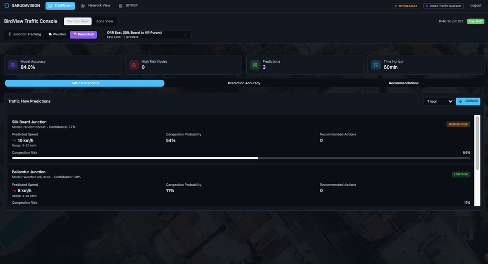
Task: Click the Offline Mode badge
Action: point(406,6)
